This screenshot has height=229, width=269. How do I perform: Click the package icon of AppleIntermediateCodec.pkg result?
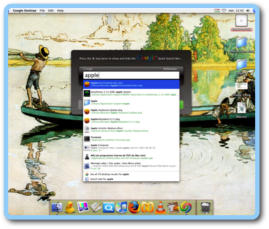point(87,84)
